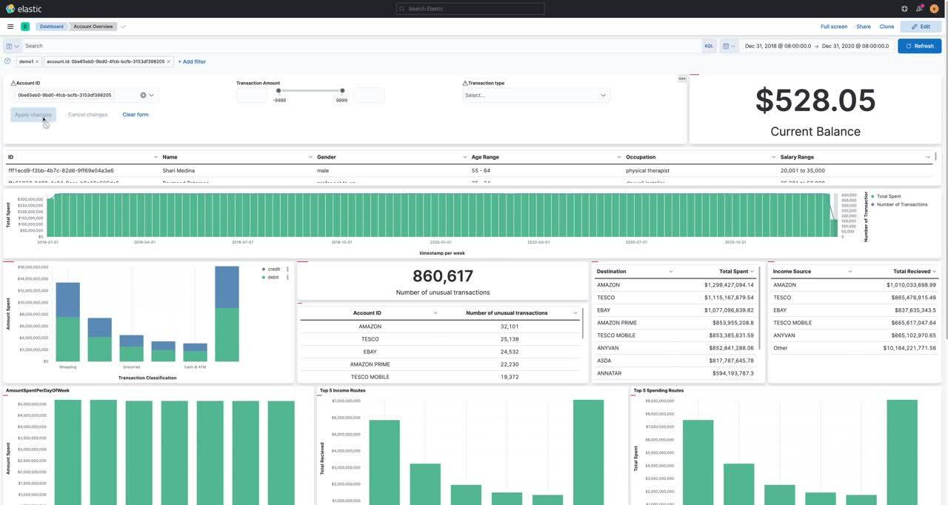Click end date Dec 31, 2020
The image size is (948, 505).
coord(855,46)
